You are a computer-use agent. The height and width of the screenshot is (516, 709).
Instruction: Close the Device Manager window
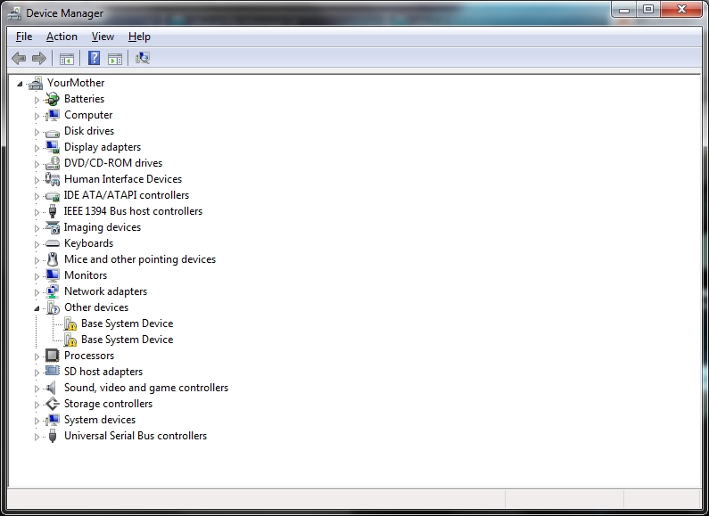tap(681, 9)
